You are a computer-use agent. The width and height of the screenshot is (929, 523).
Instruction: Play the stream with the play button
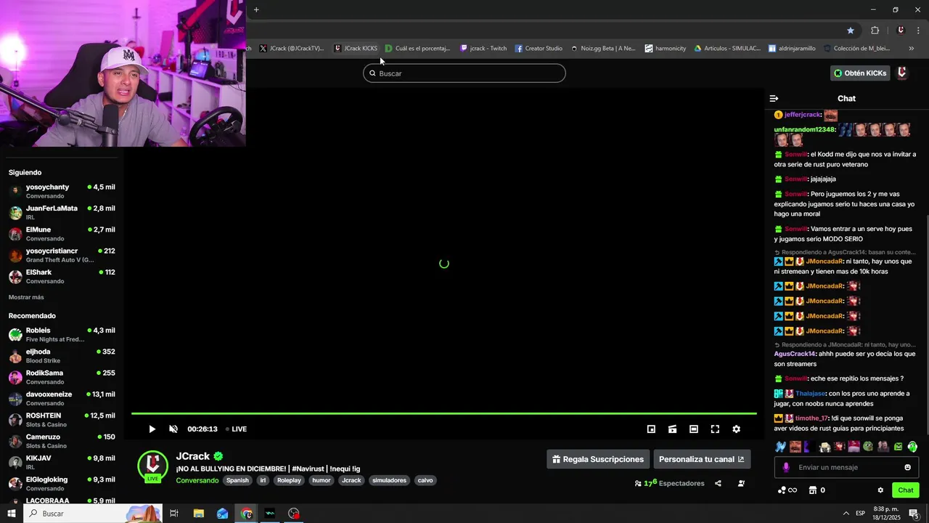[152, 429]
